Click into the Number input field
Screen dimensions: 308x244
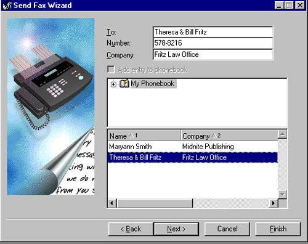(213, 43)
